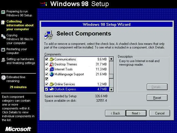Select the Online Services row label
Screen dimensions: 177x133
coord(65,84)
